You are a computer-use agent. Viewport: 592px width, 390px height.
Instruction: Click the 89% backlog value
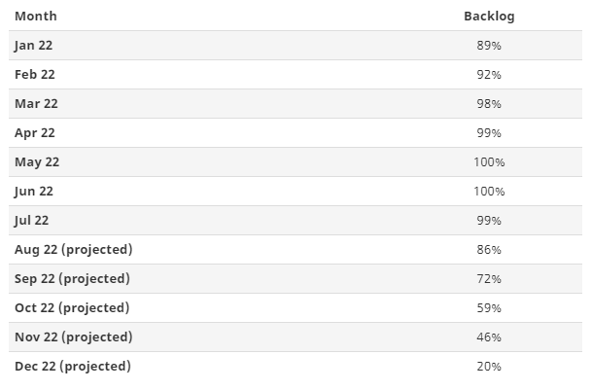coord(489,45)
